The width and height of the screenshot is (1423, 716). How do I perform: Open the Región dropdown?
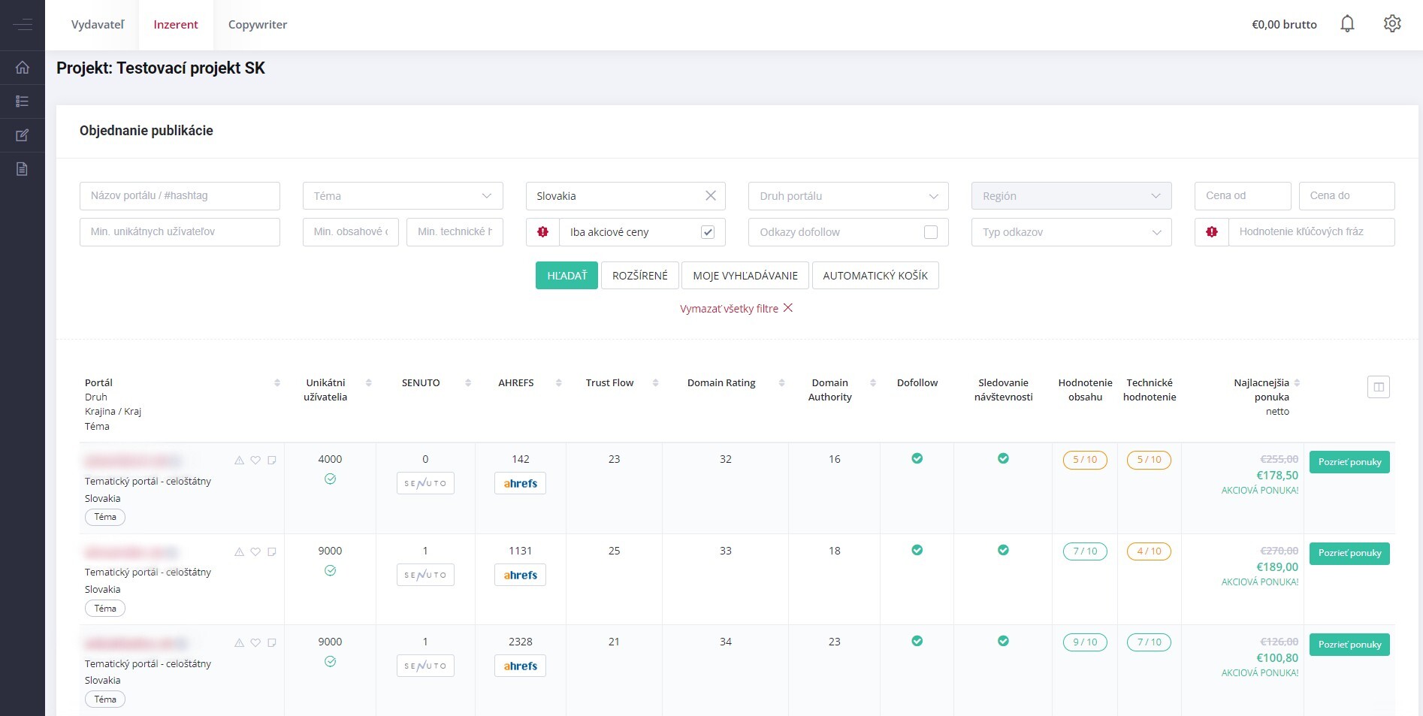click(x=1071, y=196)
